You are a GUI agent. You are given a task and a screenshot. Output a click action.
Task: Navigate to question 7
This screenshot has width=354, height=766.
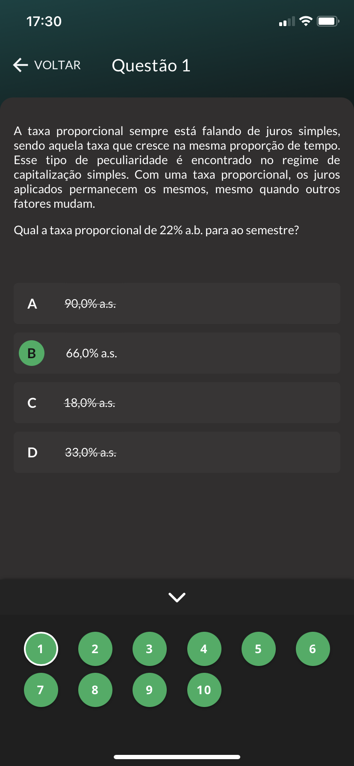coord(41,690)
